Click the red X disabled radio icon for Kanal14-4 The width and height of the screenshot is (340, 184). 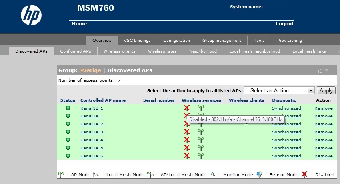[x=187, y=139]
